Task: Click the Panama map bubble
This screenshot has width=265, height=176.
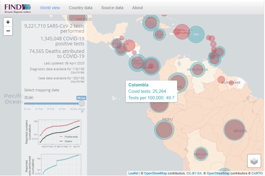Action: 151,66
